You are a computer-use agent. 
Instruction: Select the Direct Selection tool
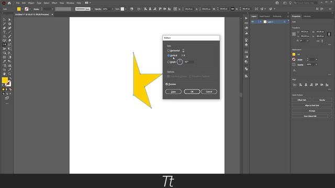pos(9,20)
